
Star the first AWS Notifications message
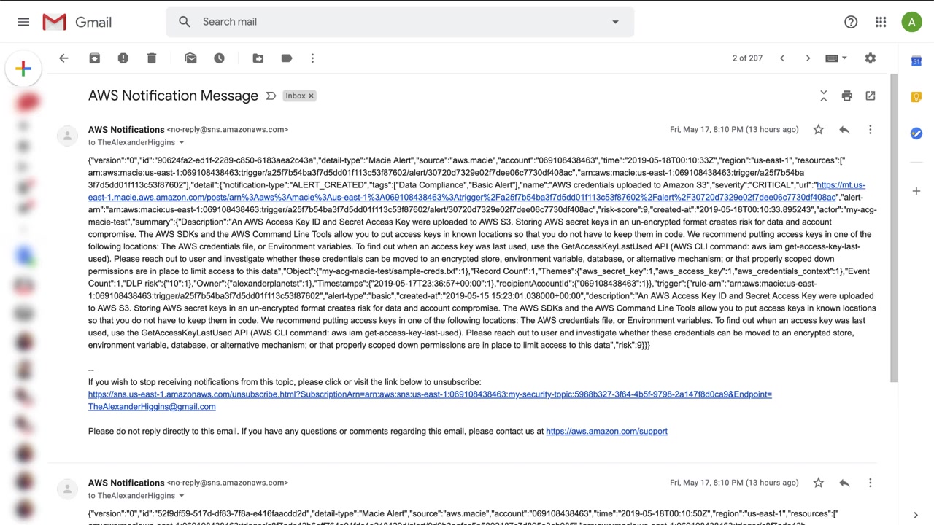point(819,130)
